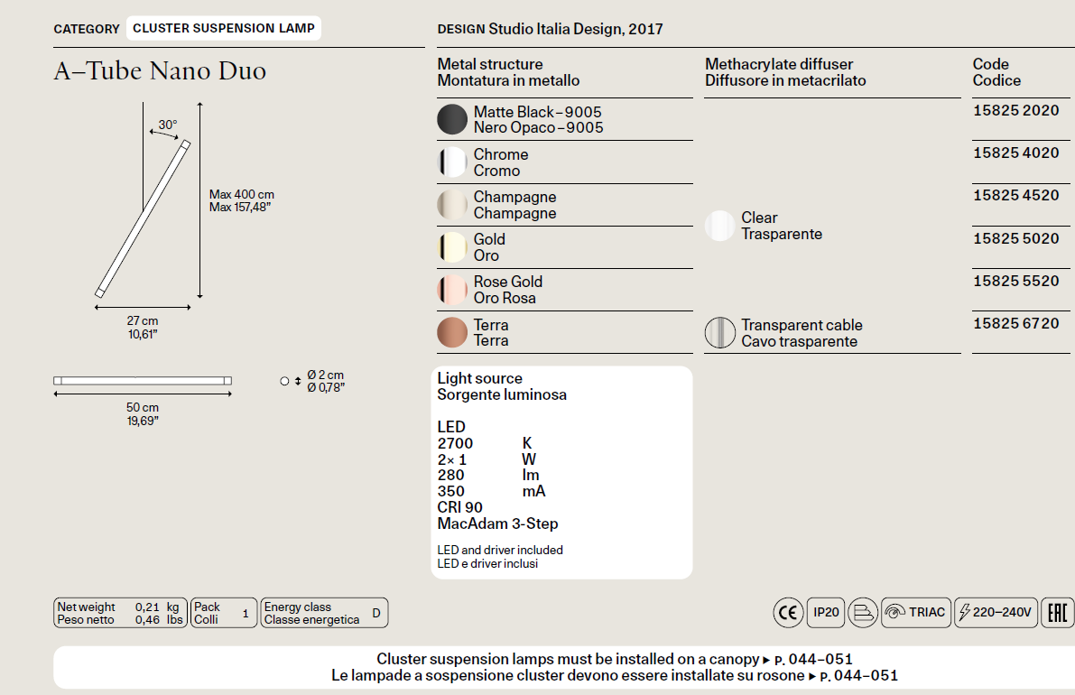
Task: Click code 15825 2020
Action: (x=1016, y=110)
